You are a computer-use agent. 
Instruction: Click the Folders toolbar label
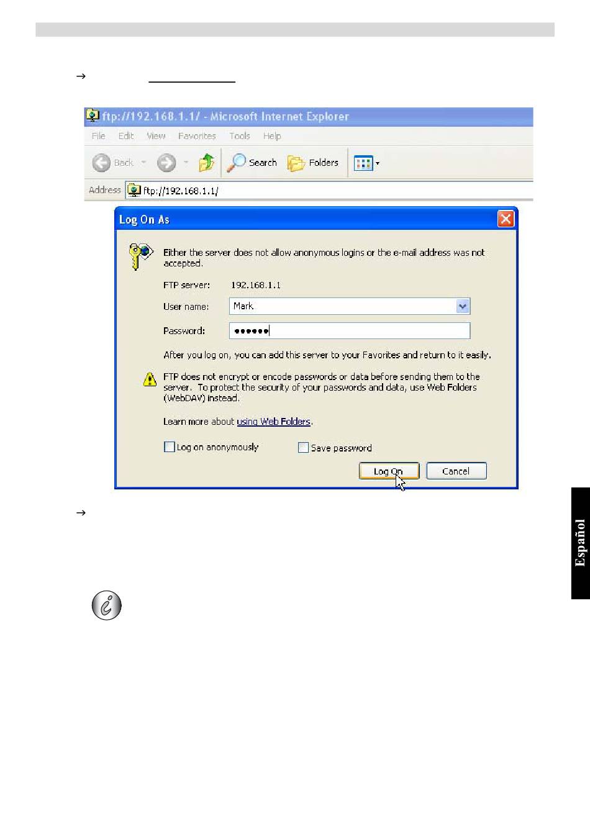(x=324, y=163)
